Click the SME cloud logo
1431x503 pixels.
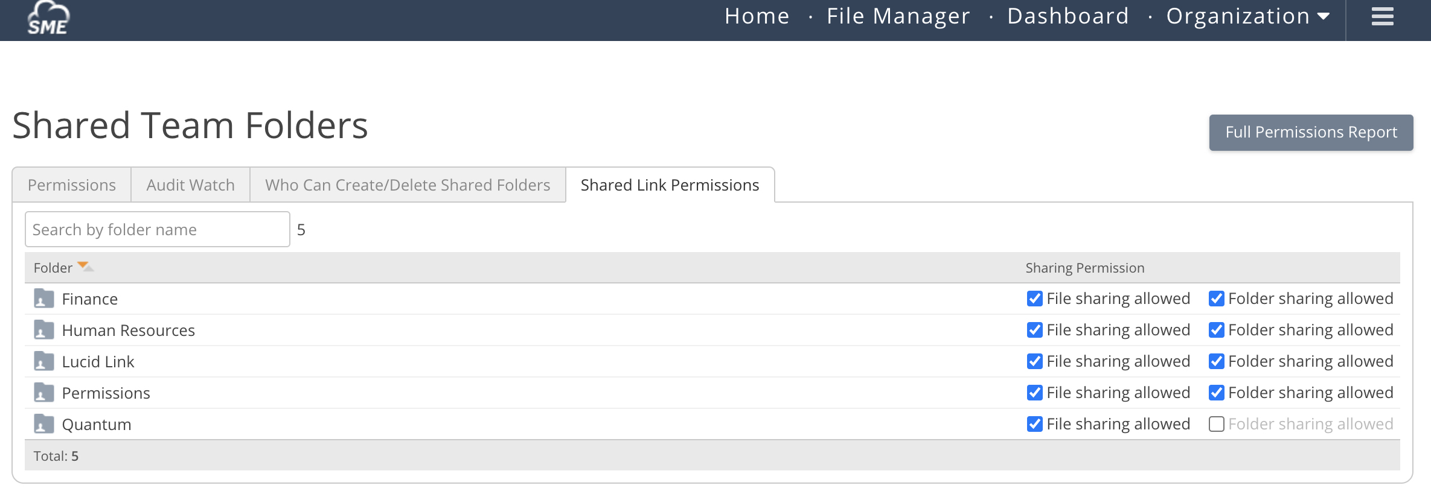(48, 18)
